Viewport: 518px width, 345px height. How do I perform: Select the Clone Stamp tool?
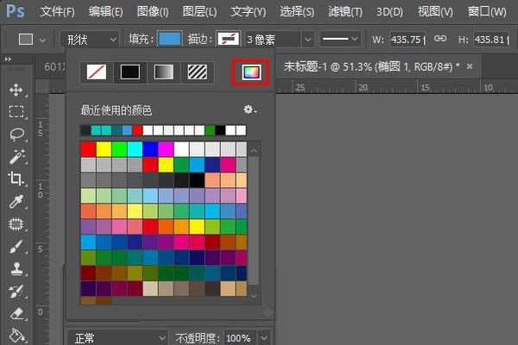click(16, 269)
